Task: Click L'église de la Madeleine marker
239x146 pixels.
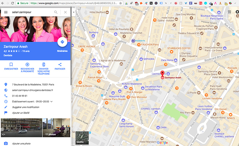Action: (121, 64)
